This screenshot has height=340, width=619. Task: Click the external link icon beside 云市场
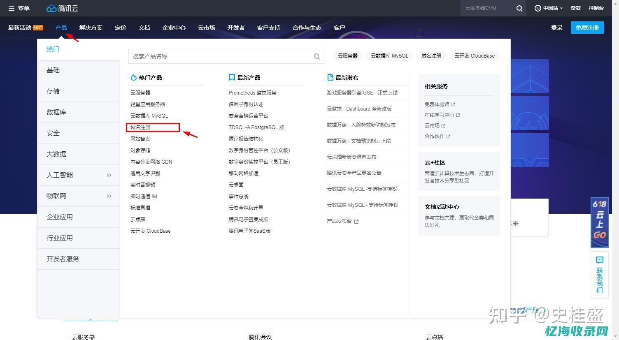coord(443,126)
